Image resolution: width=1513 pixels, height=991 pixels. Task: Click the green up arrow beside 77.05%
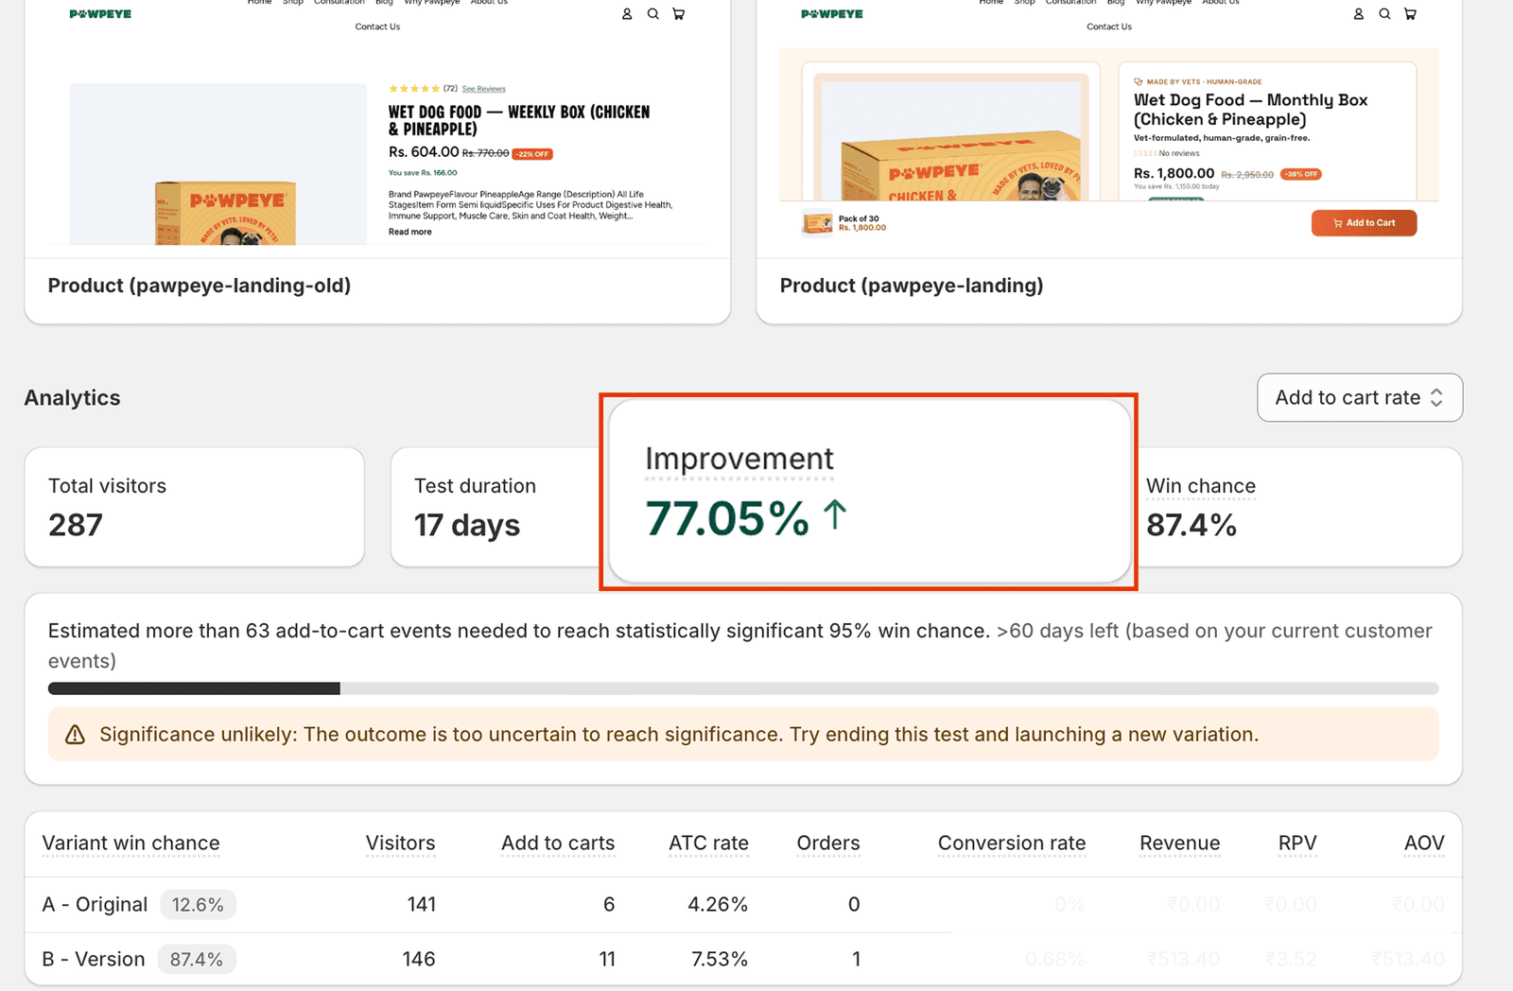point(834,516)
